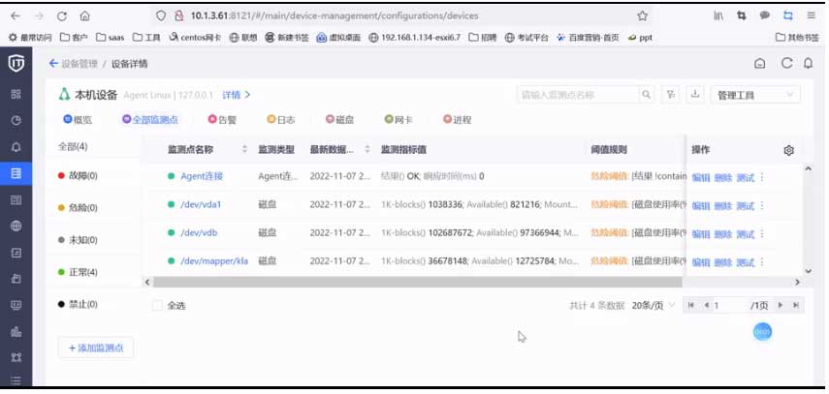Open the Agent连接 monitor point link
The width and height of the screenshot is (829, 394).
(x=202, y=176)
